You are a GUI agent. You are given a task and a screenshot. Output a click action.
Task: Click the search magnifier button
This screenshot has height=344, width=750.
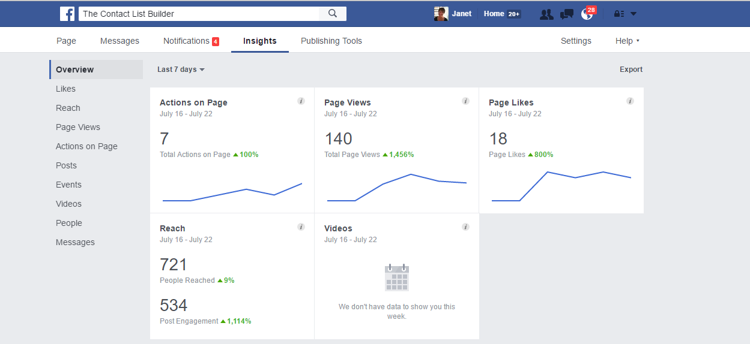point(332,14)
